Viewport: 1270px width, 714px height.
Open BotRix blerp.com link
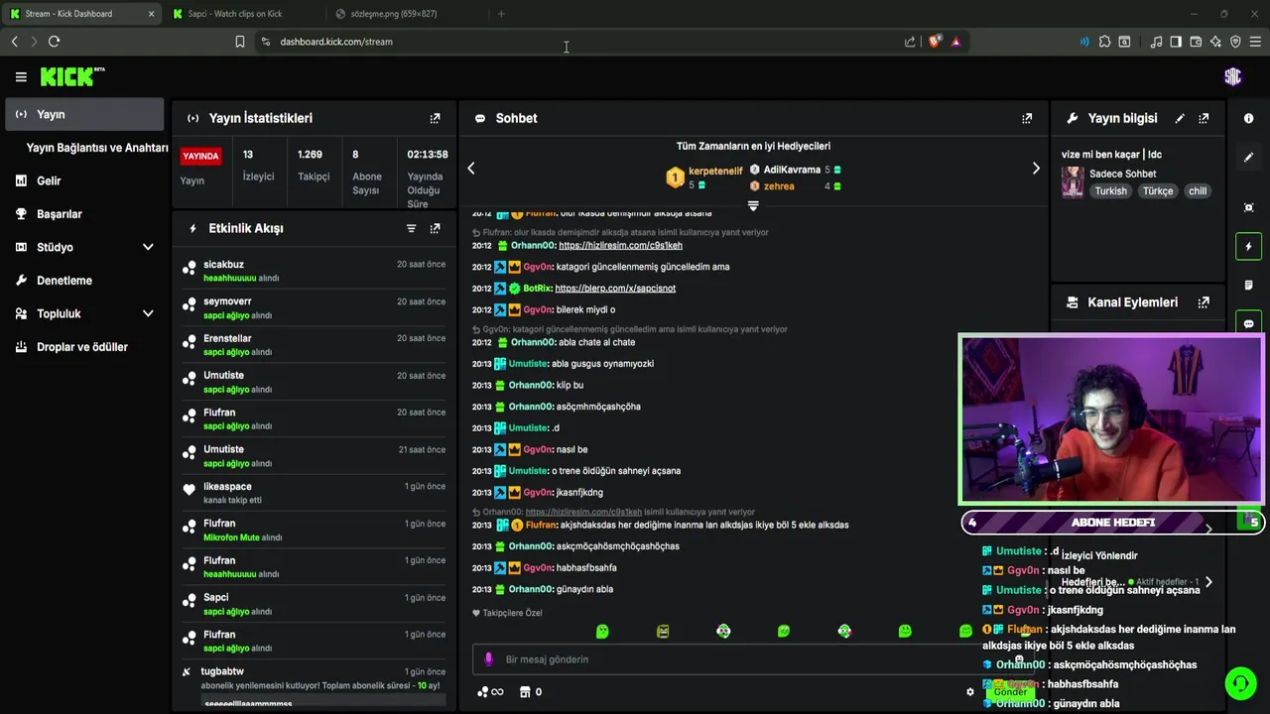pos(615,289)
